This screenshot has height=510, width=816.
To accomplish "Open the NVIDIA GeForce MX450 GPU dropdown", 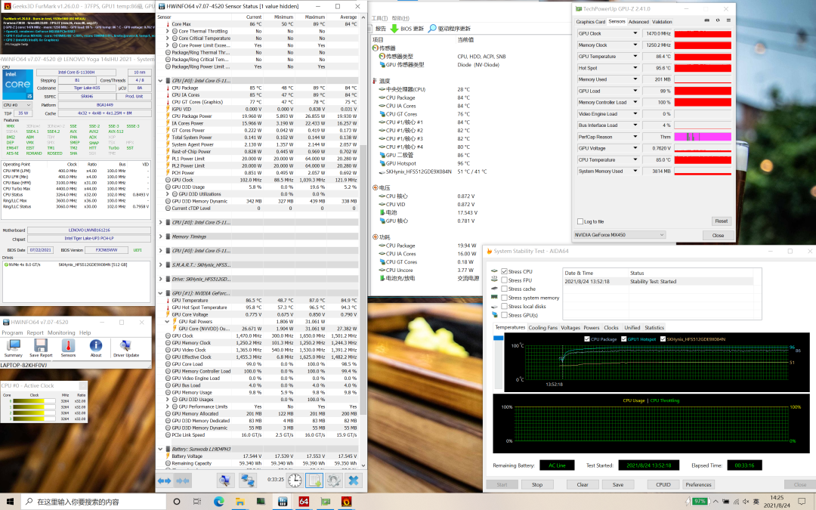I will tap(620, 235).
